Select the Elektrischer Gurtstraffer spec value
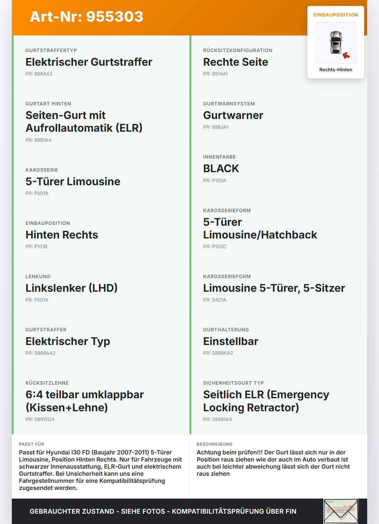The image size is (379, 524). pos(89,62)
